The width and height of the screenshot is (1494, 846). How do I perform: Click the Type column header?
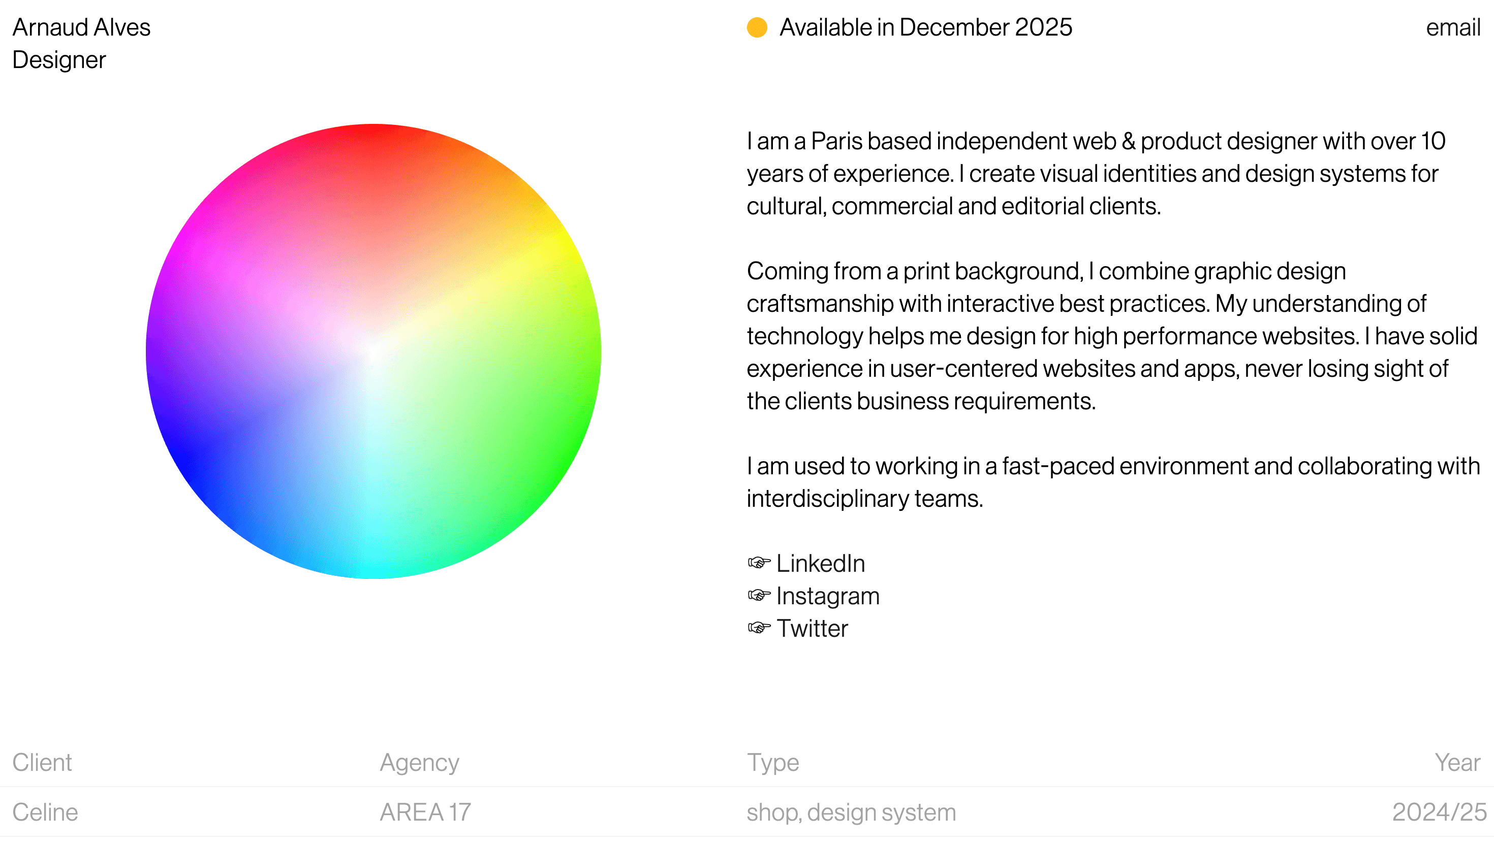(x=772, y=762)
